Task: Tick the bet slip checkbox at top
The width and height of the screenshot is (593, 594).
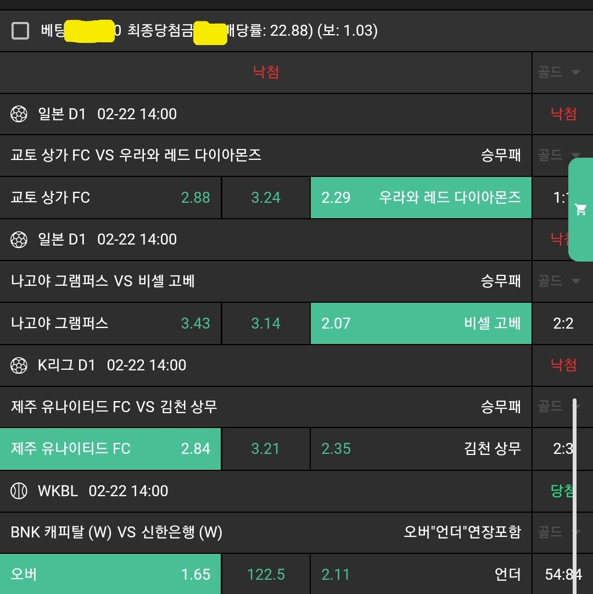Action: point(20,31)
